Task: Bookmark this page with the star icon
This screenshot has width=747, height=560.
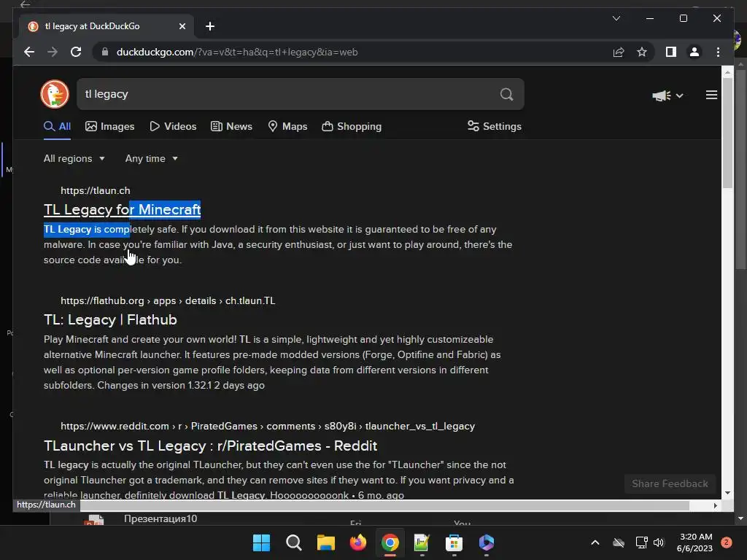Action: 642,52
